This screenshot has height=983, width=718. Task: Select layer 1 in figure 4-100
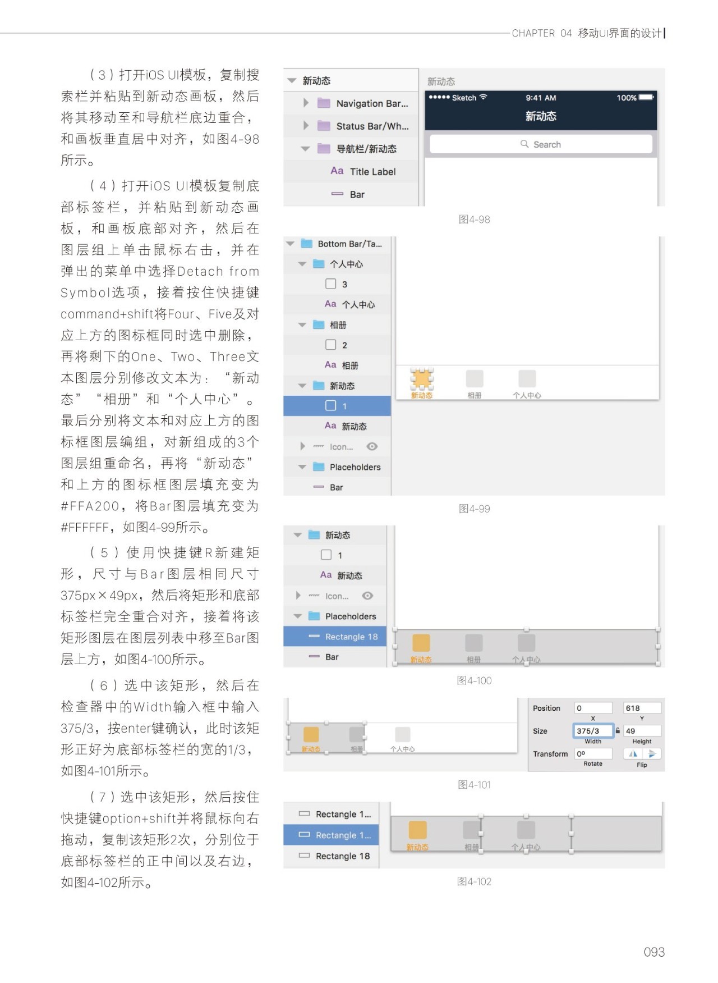tap(335, 555)
